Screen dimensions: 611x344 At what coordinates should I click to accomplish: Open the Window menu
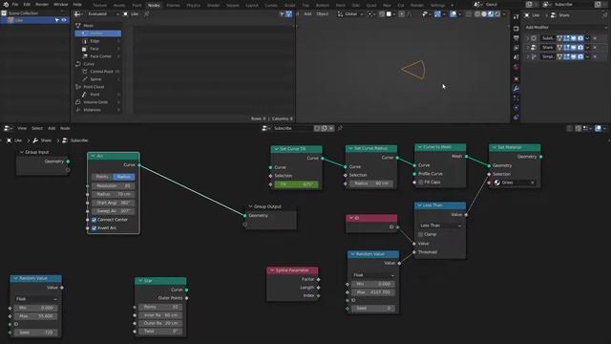[60, 4]
